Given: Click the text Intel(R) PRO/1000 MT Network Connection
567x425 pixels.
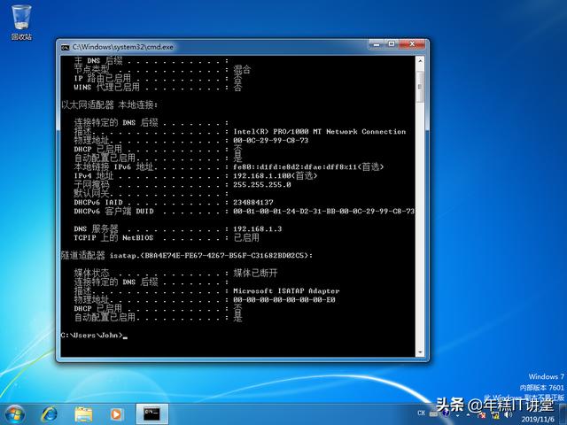Looking at the screenshot, I should 319,132.
